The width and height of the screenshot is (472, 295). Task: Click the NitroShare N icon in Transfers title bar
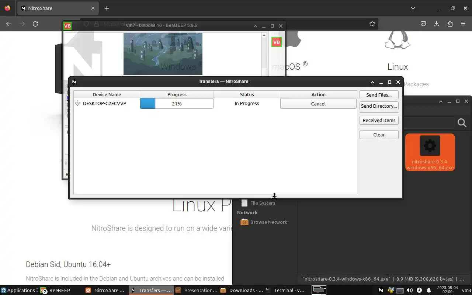coord(74,82)
